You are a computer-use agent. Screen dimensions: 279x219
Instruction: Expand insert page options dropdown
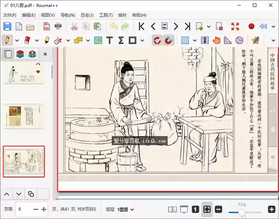coord(209,27)
